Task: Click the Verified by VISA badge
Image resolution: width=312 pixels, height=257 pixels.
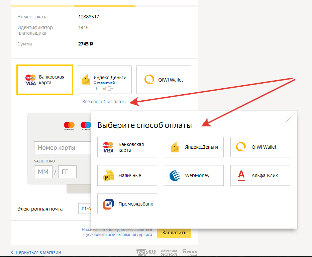Action: 190,252
